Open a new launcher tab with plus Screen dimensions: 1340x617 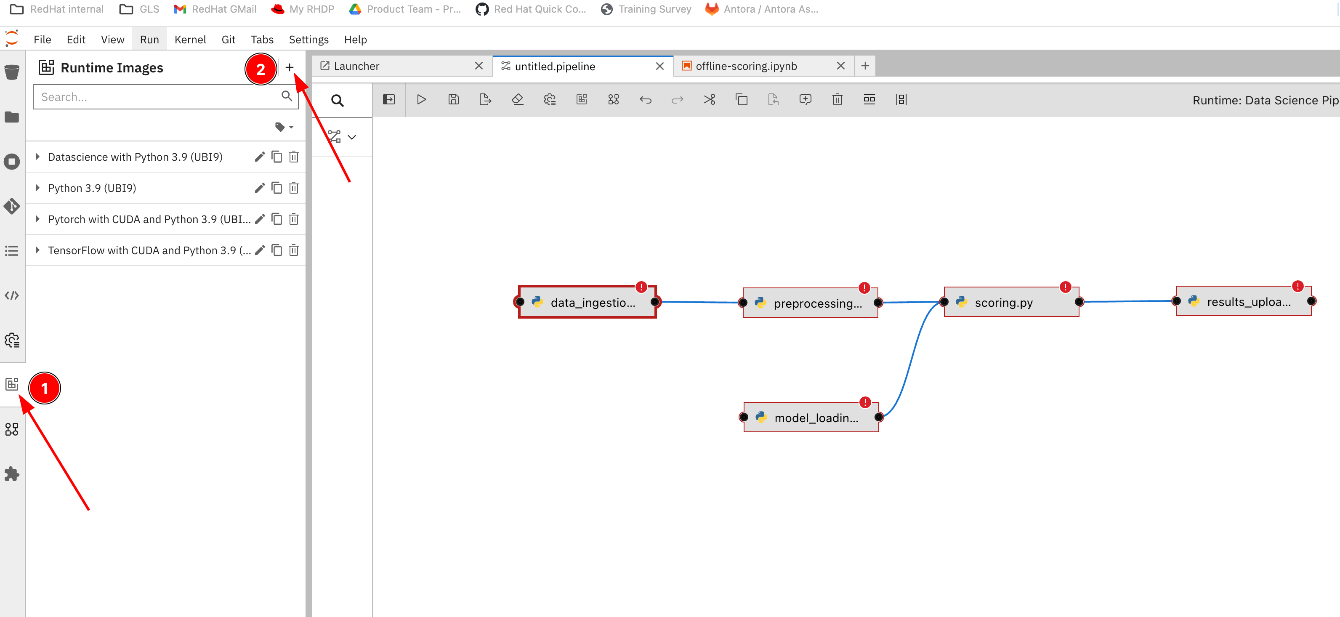pos(865,66)
